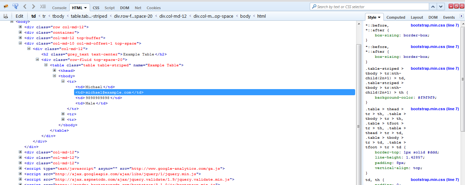
Task: Activate the element inspector pointer tool
Action: pos(15,6)
